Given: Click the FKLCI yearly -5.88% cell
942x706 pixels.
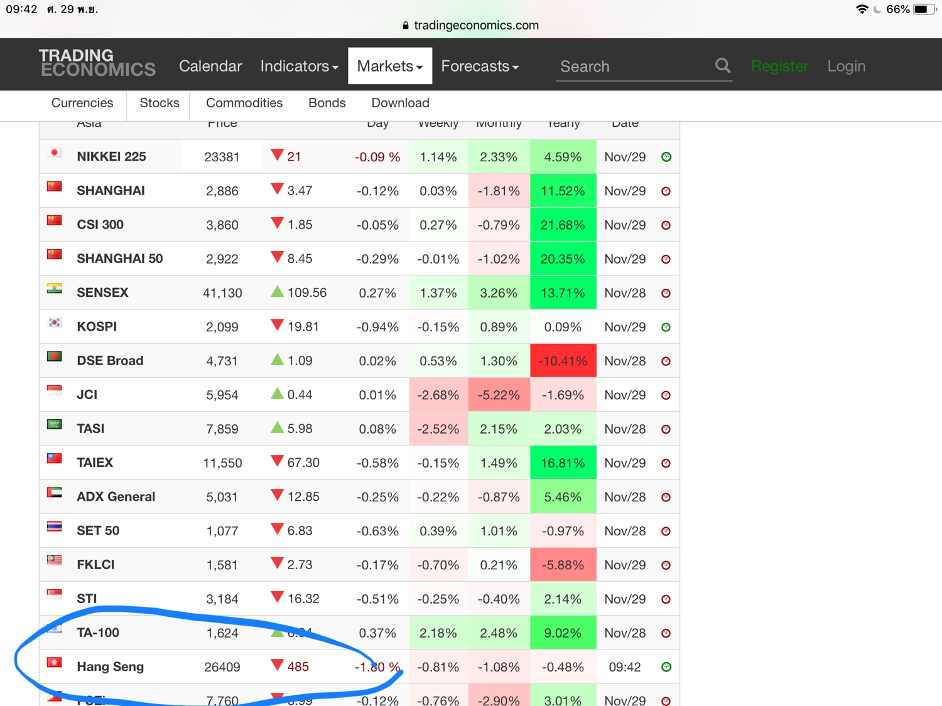Looking at the screenshot, I should click(x=563, y=565).
